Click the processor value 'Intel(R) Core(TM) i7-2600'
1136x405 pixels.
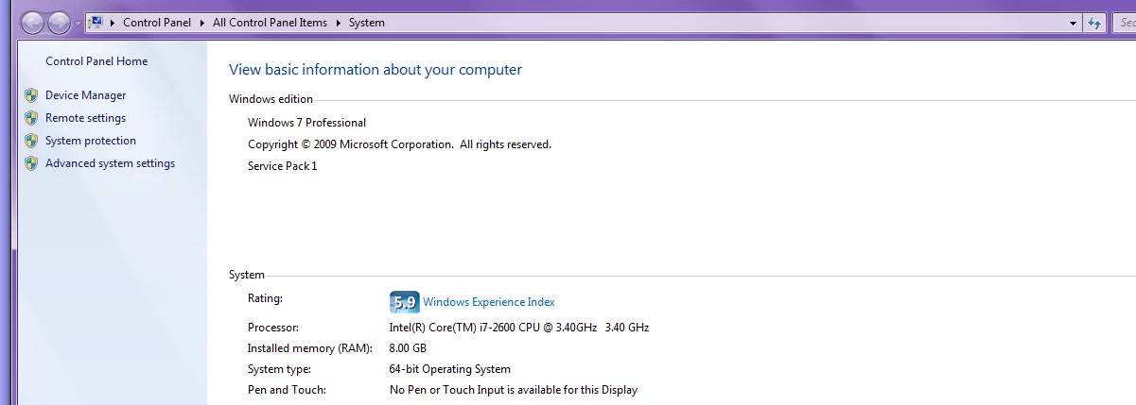pyautogui.click(x=519, y=328)
